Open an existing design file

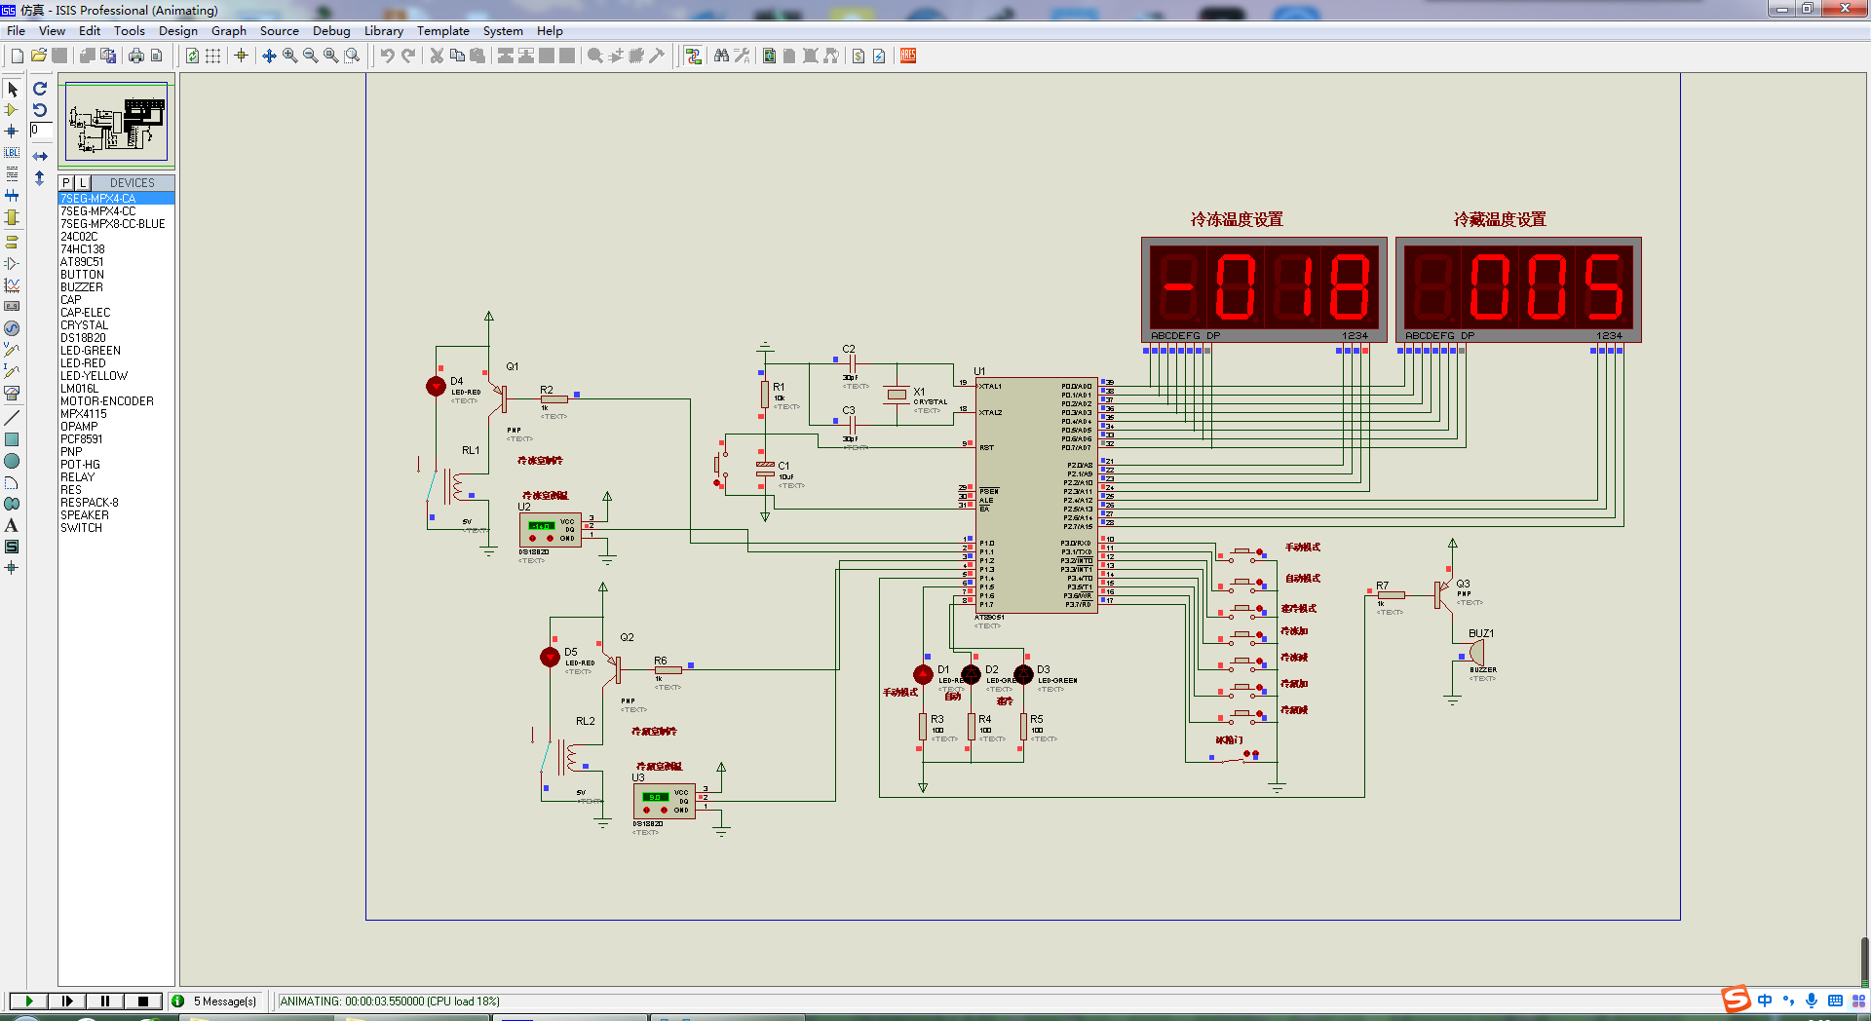(39, 56)
